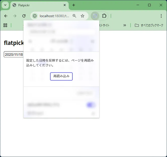Screen dimensions: 167x157
Task: Click the 再読み込み button in the popup
Action: pyautogui.click(x=61, y=76)
